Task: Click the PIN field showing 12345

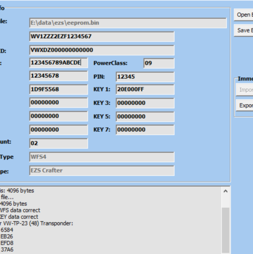Action: pyautogui.click(x=145, y=76)
